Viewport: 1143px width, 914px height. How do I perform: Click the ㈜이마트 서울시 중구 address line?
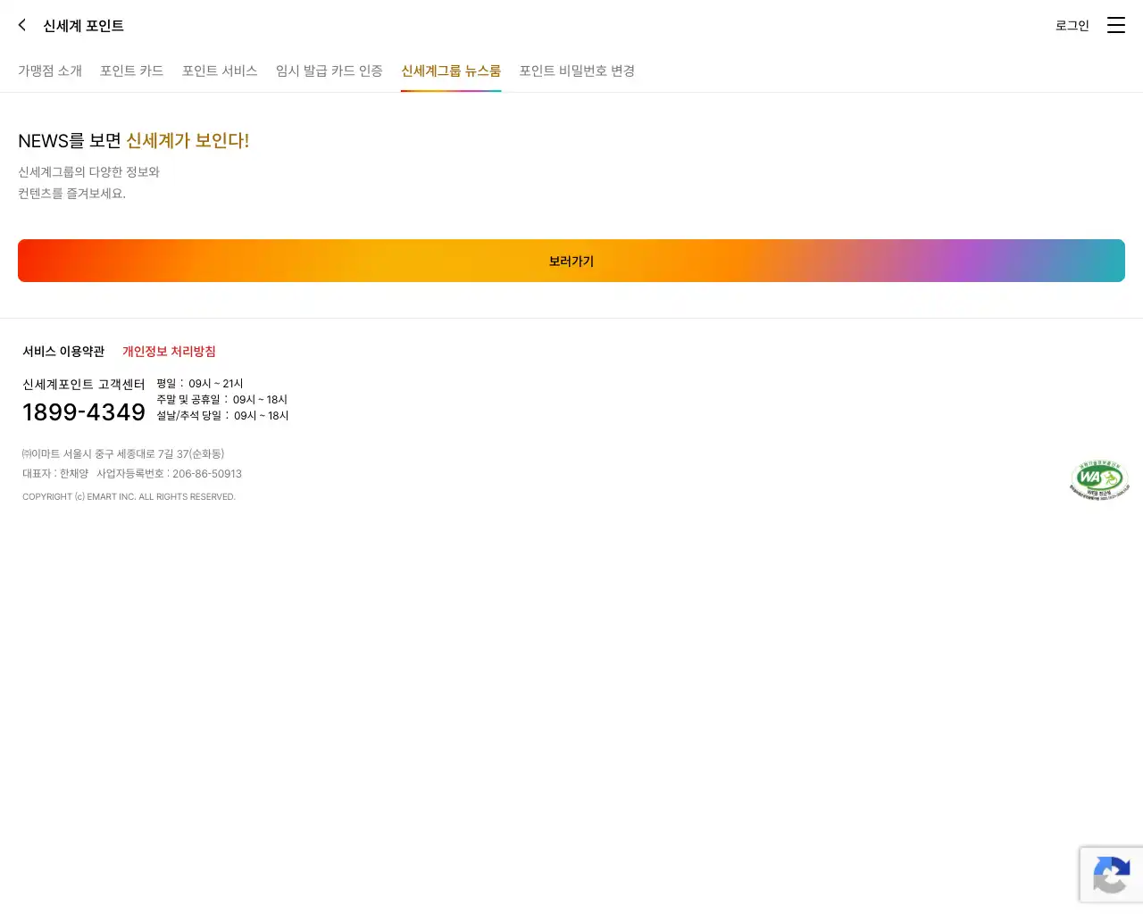coord(123,454)
